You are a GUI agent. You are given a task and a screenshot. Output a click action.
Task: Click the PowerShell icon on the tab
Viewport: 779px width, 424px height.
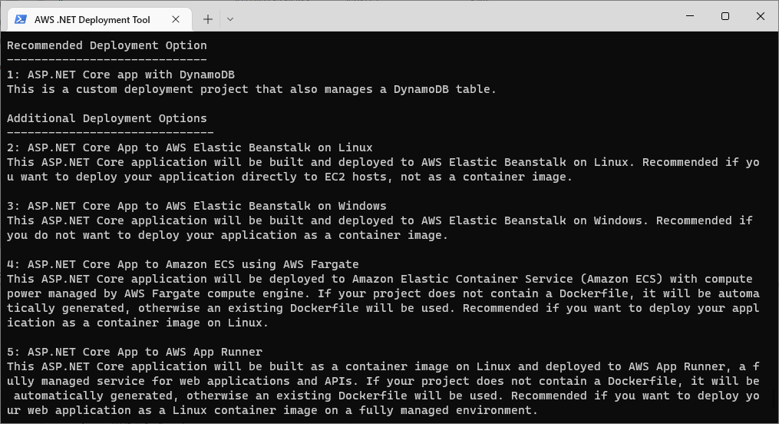coord(21,19)
